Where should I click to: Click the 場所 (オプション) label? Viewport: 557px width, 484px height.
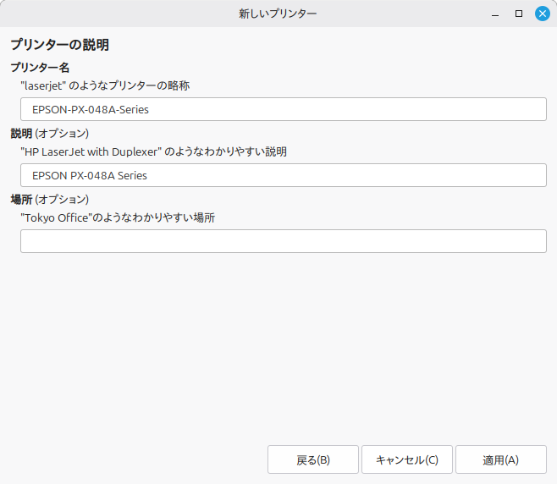pyautogui.click(x=50, y=200)
